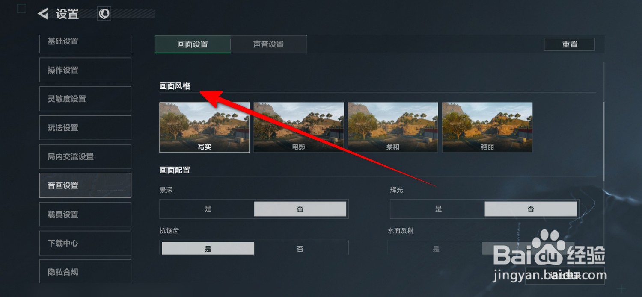Set 辉光 to 是
The width and height of the screenshot is (642, 297).
point(438,209)
